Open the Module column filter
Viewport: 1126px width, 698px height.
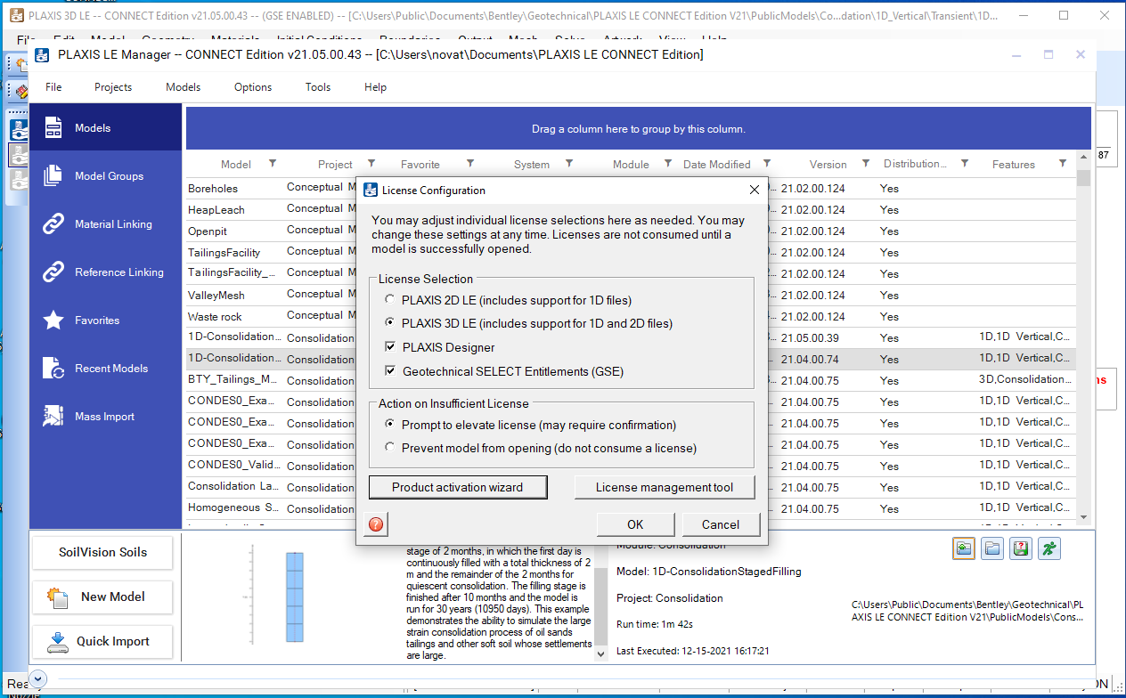[668, 164]
